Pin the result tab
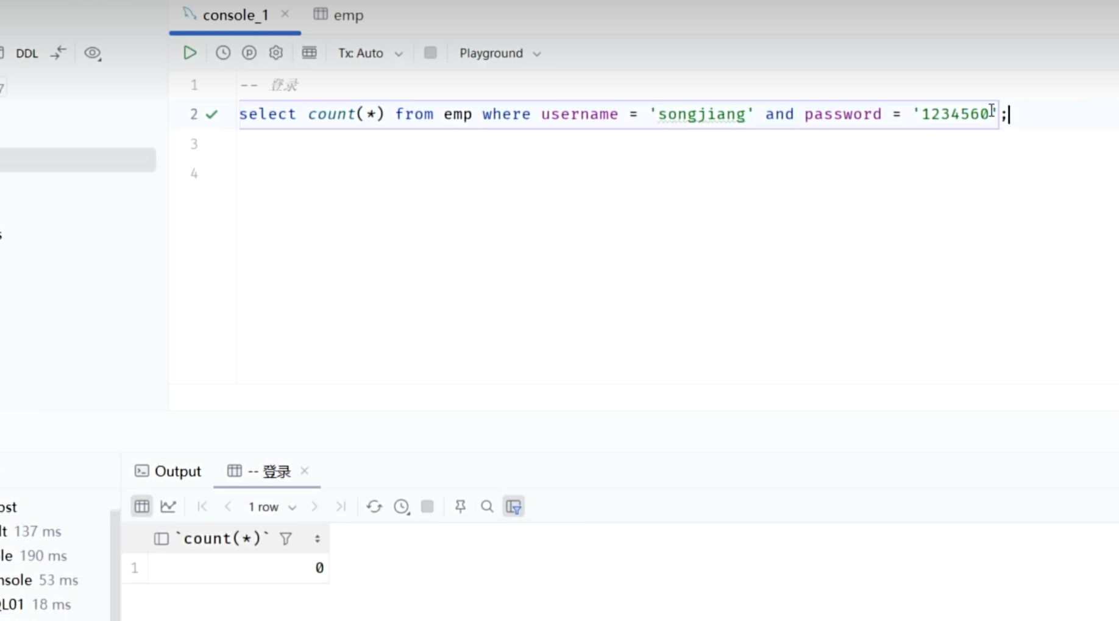The height and width of the screenshot is (621, 1119). (x=461, y=507)
